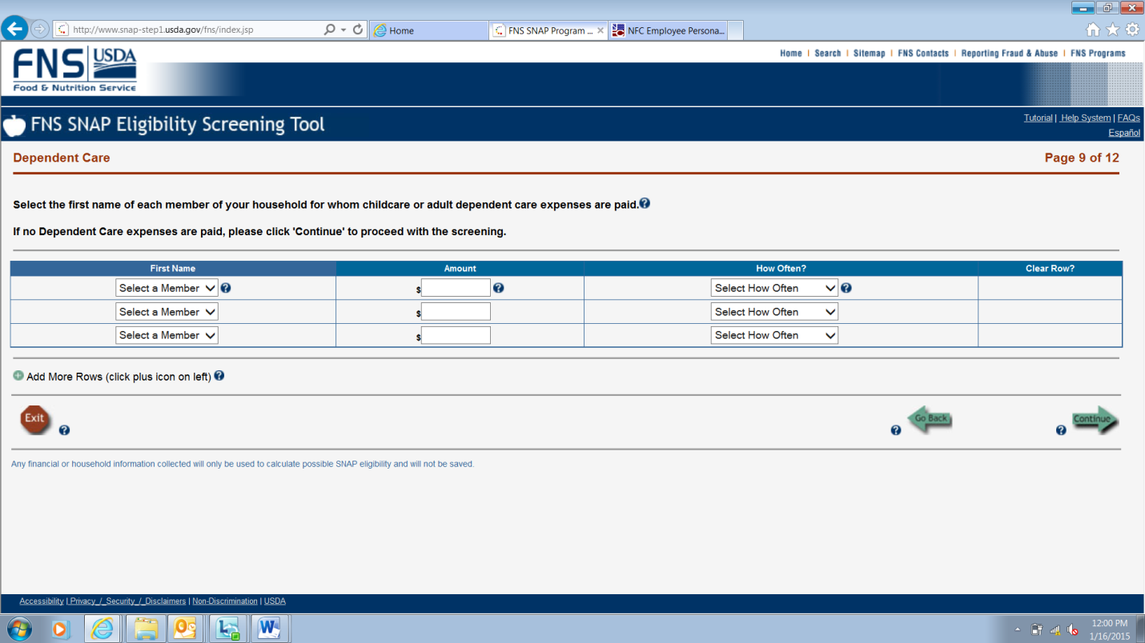Click help icon beside first Amount field
The height and width of the screenshot is (643, 1145).
click(498, 288)
